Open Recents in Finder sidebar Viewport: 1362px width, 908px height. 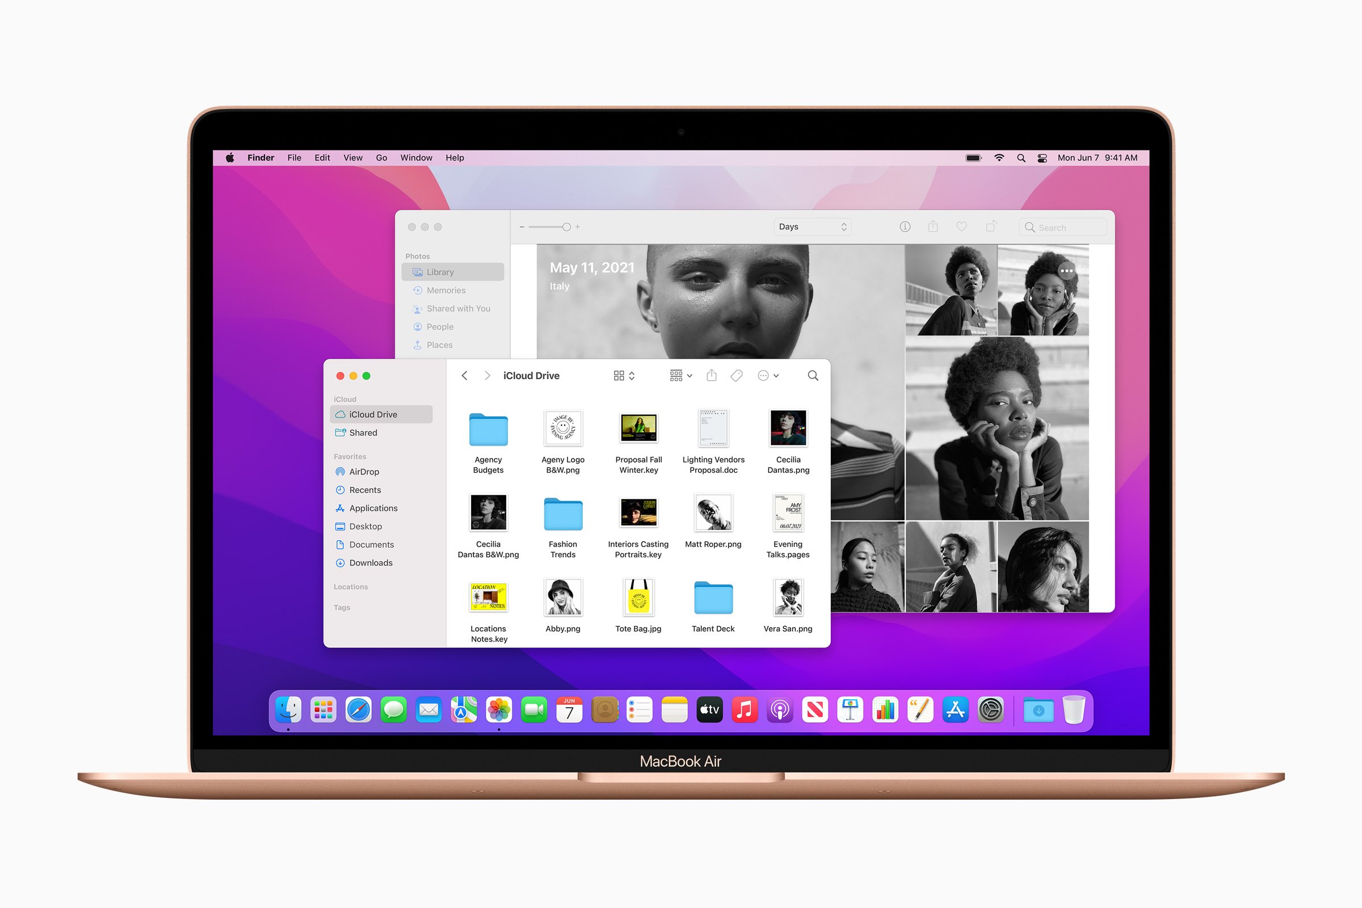coord(364,490)
